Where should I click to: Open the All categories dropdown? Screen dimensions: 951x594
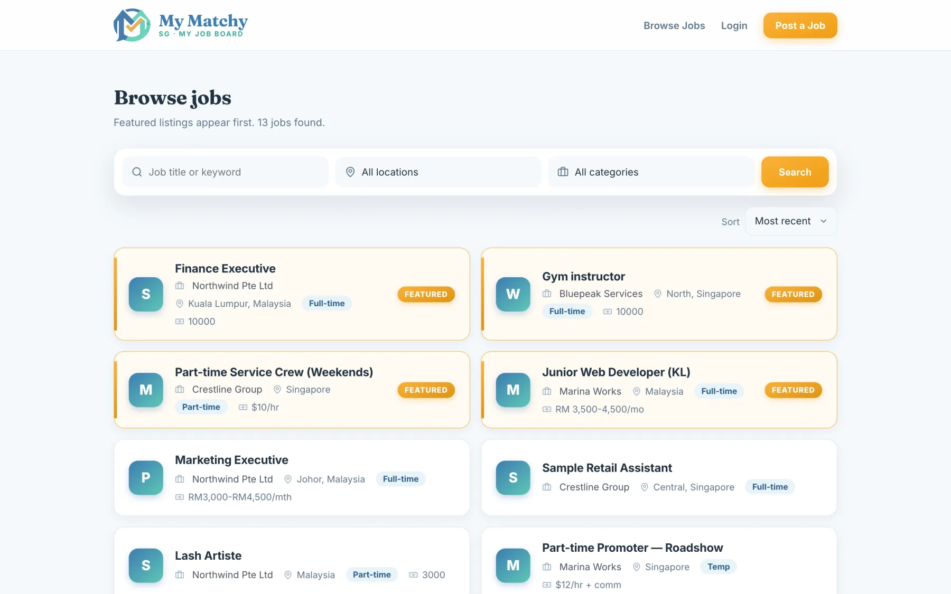tap(651, 172)
